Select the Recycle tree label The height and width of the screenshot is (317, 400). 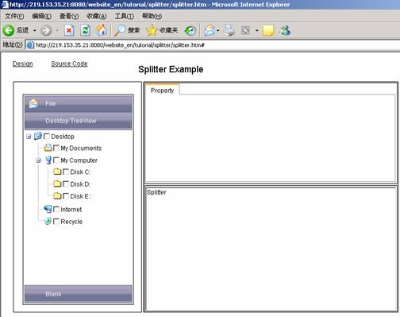click(71, 222)
